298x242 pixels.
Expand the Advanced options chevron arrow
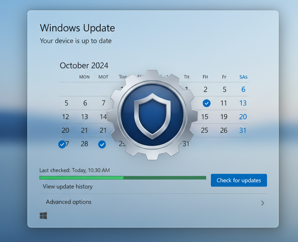pos(262,203)
